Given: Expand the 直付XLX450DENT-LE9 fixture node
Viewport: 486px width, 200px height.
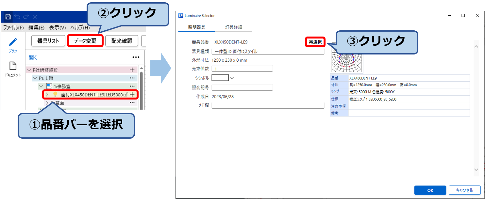Looking at the screenshot, I should [47, 95].
